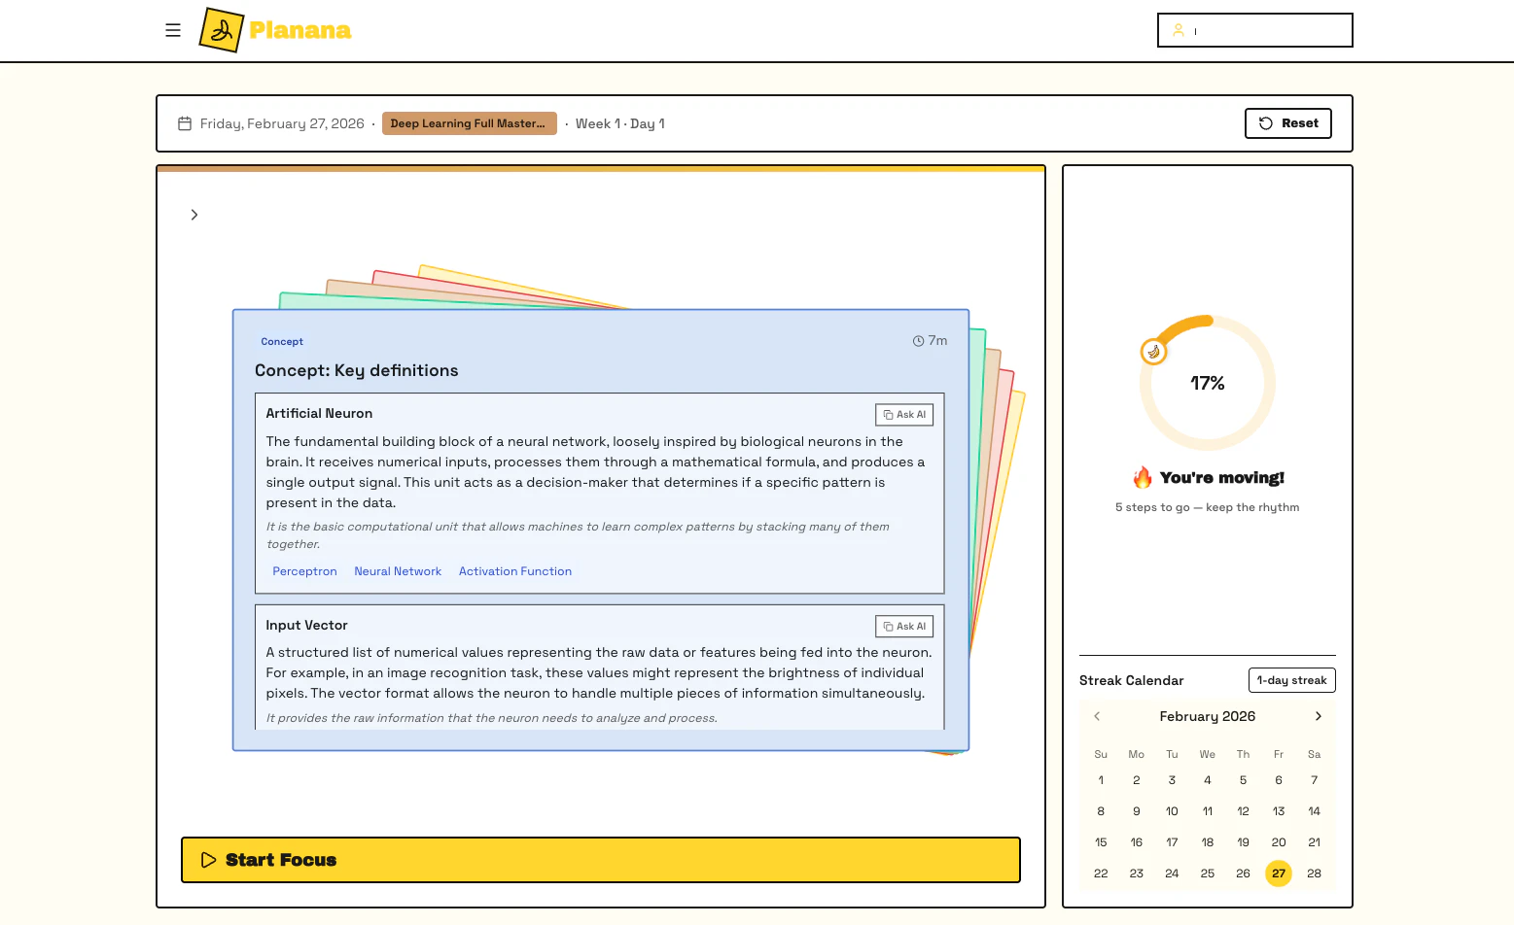Image resolution: width=1514 pixels, height=925 pixels.
Task: Click the Concept tag label
Action: 282,342
